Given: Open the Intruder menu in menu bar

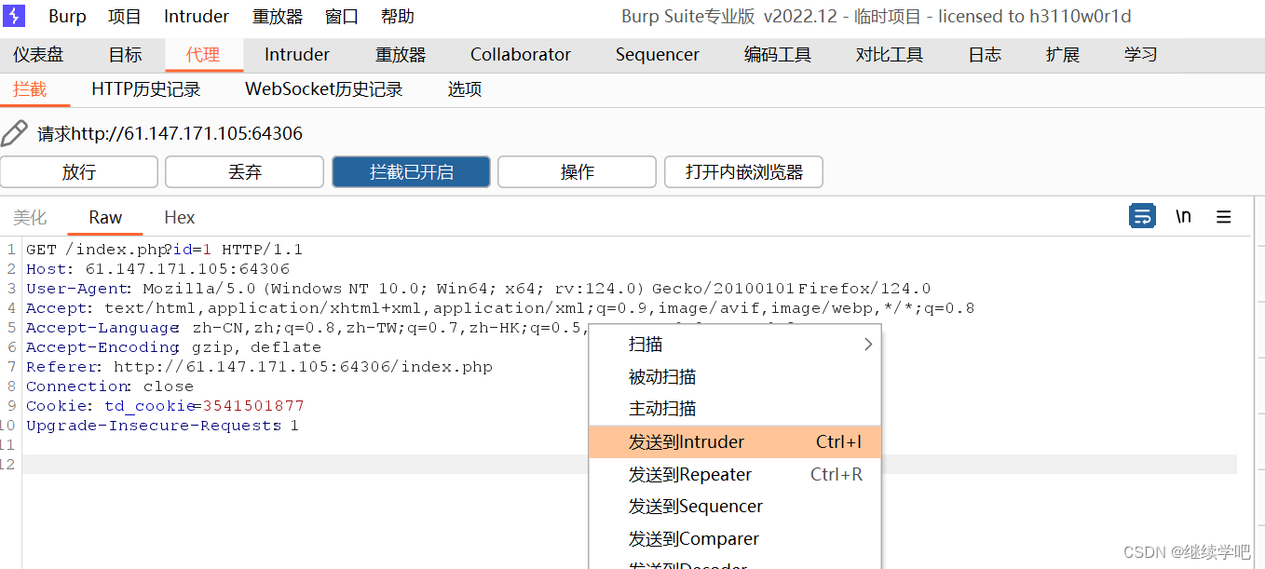Looking at the screenshot, I should pyautogui.click(x=197, y=17).
